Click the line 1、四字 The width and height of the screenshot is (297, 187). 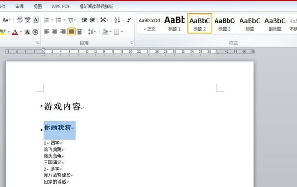pyautogui.click(x=52, y=143)
